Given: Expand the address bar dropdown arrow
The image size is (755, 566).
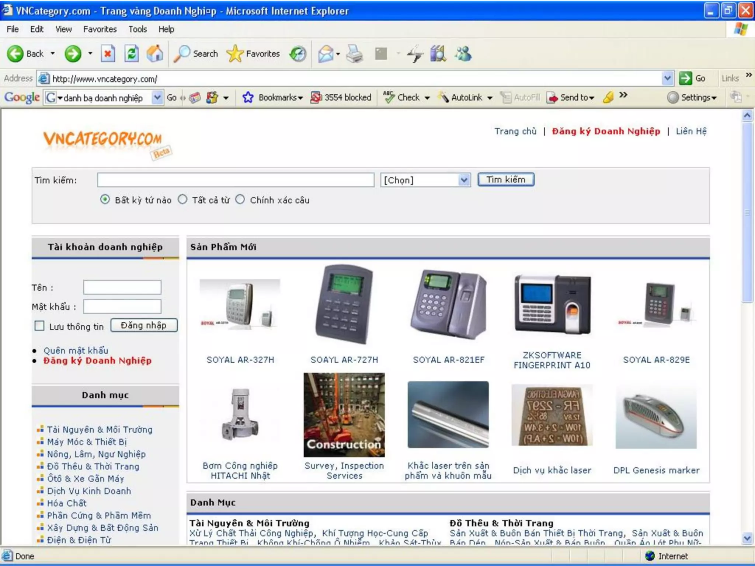Looking at the screenshot, I should point(667,78).
